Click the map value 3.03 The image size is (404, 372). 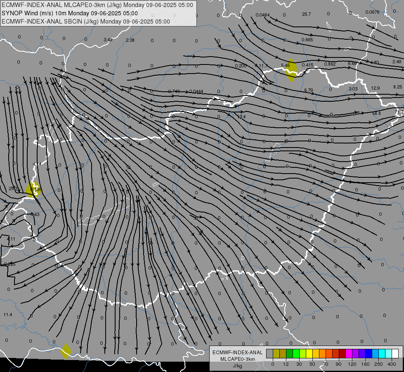coord(353,89)
